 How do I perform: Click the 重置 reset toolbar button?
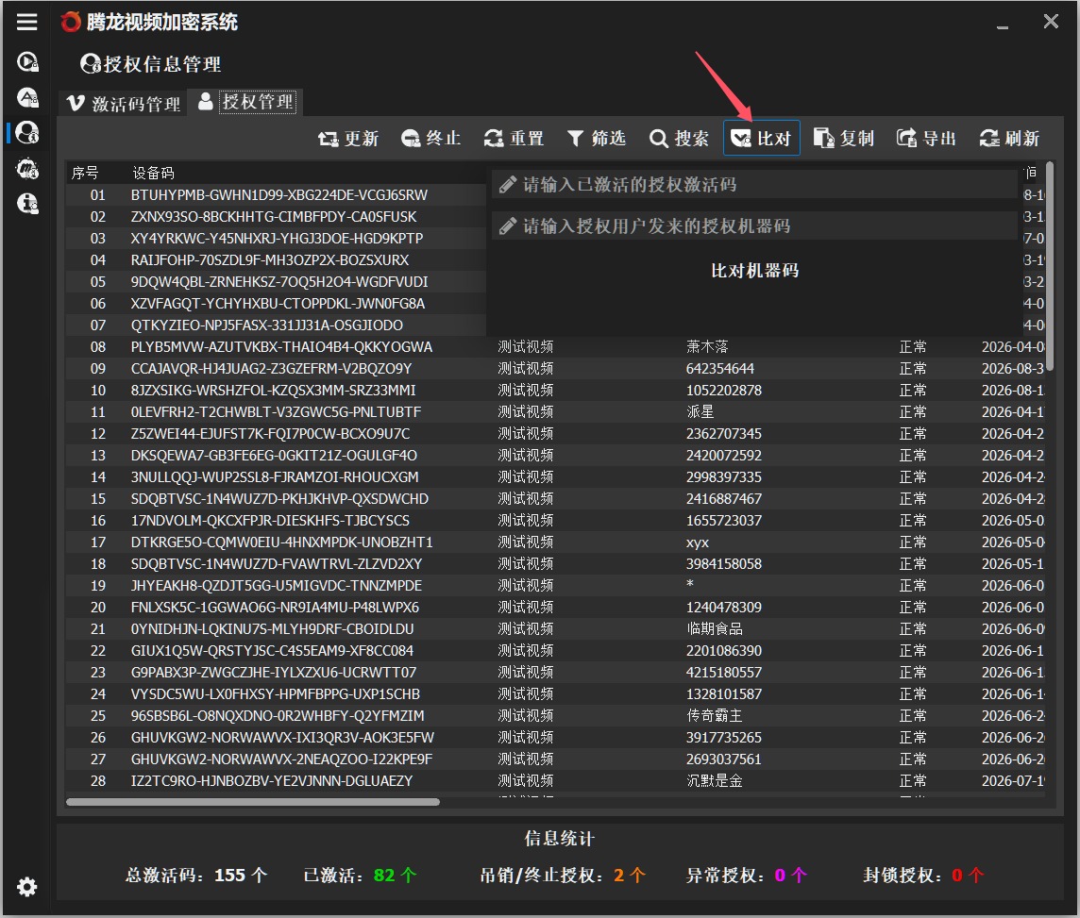pyautogui.click(x=514, y=139)
